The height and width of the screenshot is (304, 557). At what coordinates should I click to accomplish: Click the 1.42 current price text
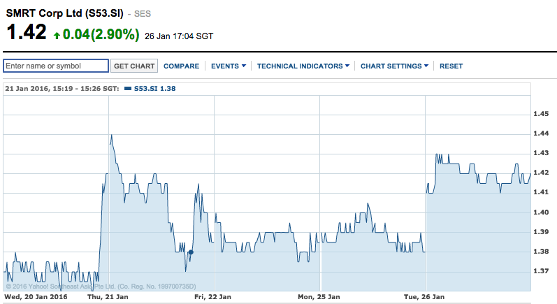pos(27,32)
